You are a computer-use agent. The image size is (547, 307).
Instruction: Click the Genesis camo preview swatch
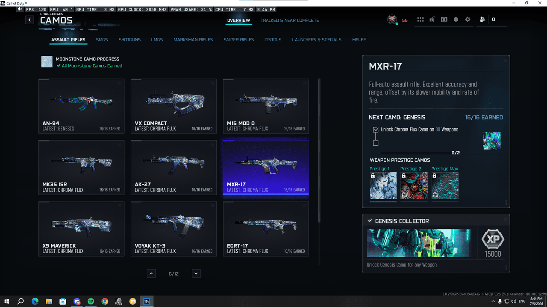click(x=491, y=141)
